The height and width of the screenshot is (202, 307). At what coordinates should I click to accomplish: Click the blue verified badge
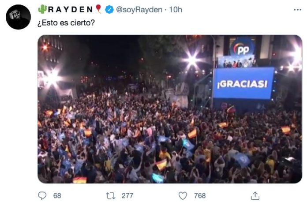tap(109, 10)
